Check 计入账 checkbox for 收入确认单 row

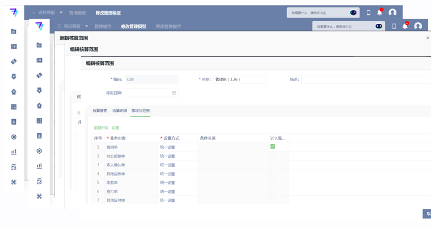(273, 165)
